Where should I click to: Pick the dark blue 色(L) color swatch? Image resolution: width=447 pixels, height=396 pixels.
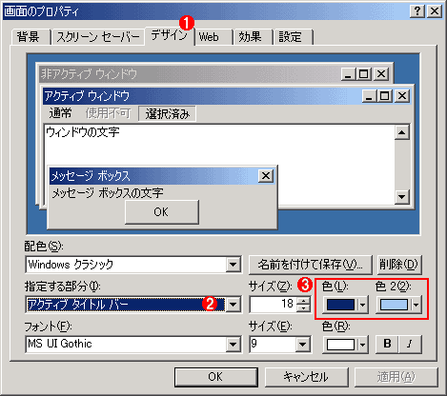tap(340, 305)
